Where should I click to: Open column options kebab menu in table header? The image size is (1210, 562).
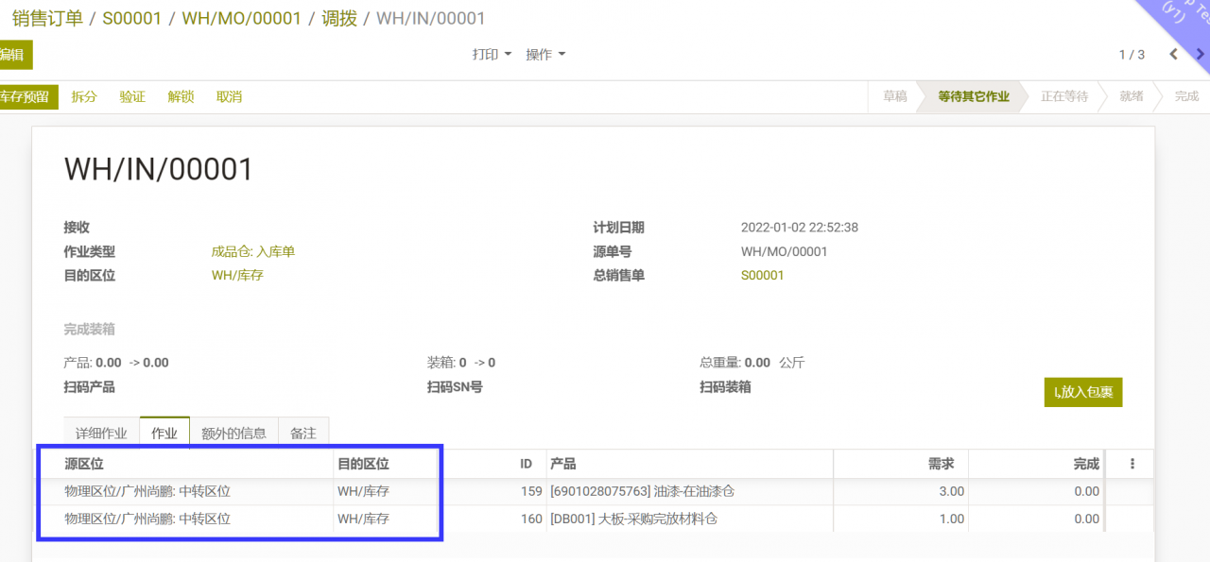click(x=1132, y=464)
